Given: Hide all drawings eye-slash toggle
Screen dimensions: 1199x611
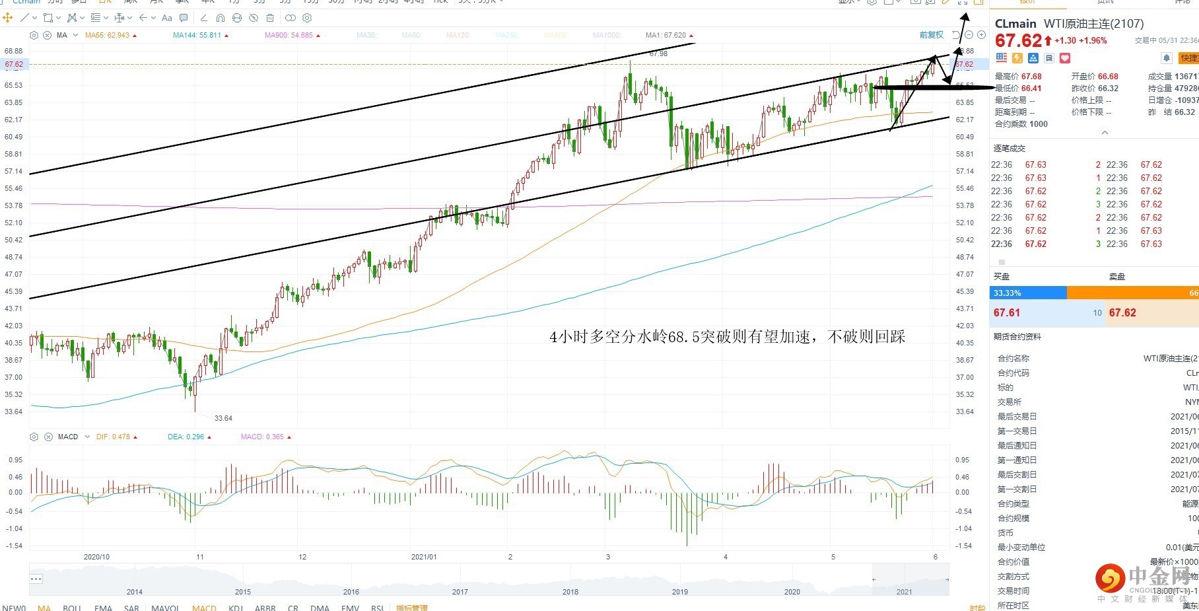Looking at the screenshot, I should point(254,18).
